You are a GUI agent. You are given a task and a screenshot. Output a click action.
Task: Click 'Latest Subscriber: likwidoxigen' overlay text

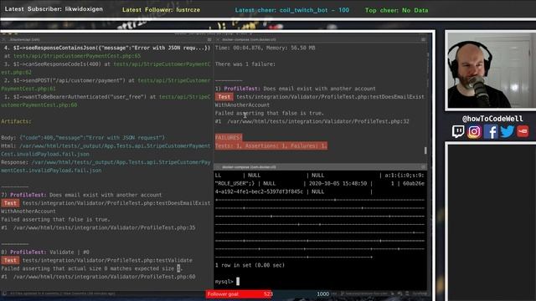54,9
